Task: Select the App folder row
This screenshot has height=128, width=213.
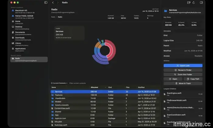Action: point(105,115)
